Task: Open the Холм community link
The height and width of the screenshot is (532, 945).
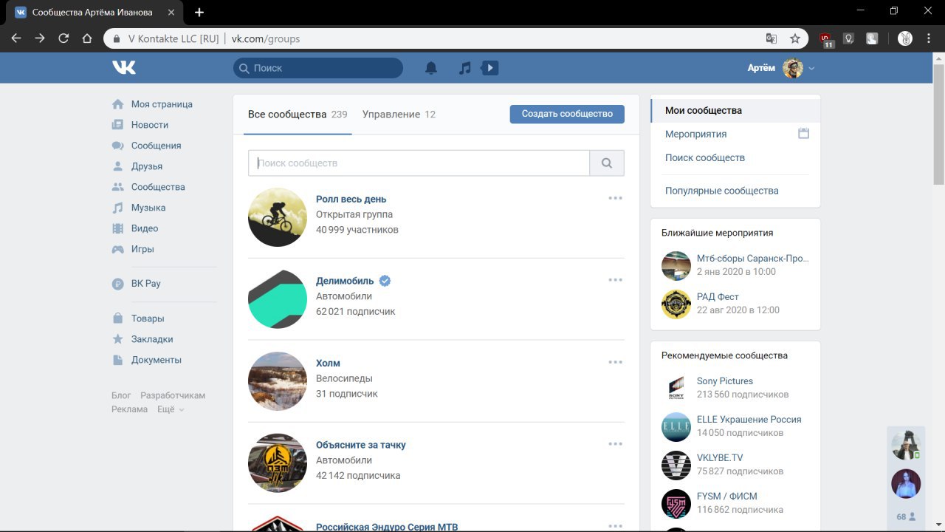Action: pyautogui.click(x=328, y=363)
